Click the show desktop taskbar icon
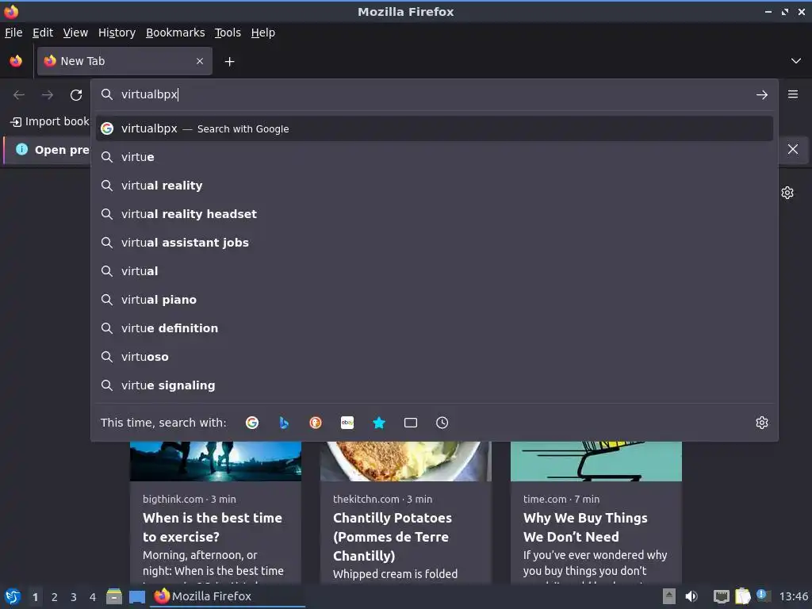Image resolution: width=812 pixels, height=609 pixels. tap(137, 596)
